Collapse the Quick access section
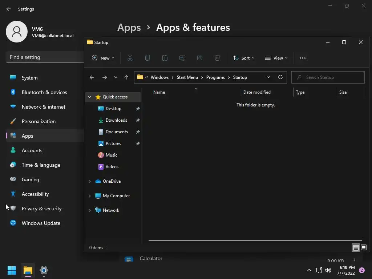This screenshot has height=279, width=372. point(90,97)
